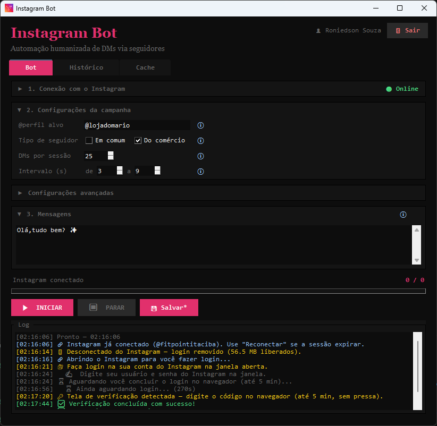The height and width of the screenshot is (426, 437).
Task: Click the PARAR stop button
Action: click(106, 308)
